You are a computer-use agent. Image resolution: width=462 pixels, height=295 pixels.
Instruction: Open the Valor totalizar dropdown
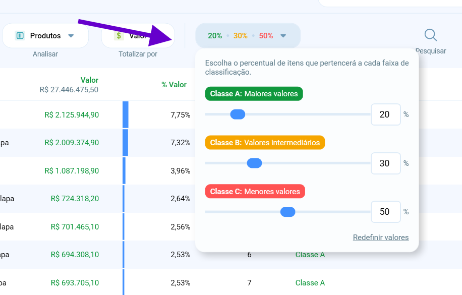(138, 36)
